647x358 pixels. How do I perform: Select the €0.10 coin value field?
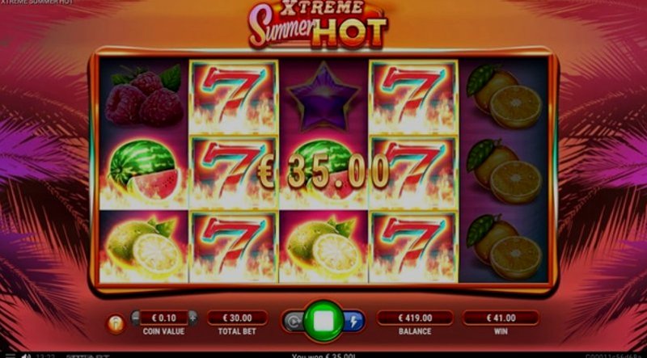click(164, 318)
